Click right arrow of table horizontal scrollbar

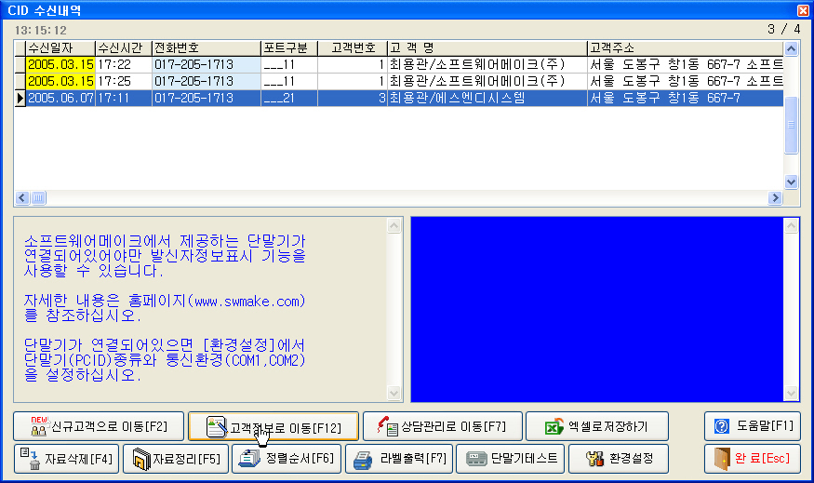(775, 198)
